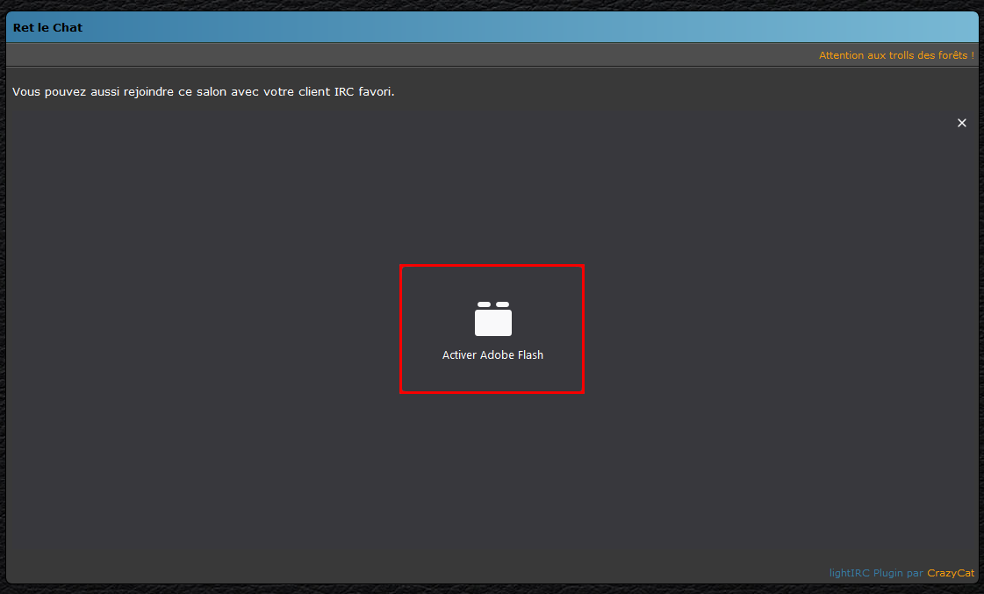The width and height of the screenshot is (984, 594).
Task: Click the word "Attention" in the orange notice
Action: [841, 55]
